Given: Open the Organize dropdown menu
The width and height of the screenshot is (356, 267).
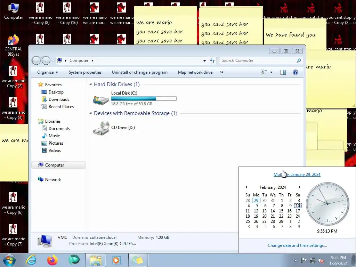Looking at the screenshot, I should point(48,72).
